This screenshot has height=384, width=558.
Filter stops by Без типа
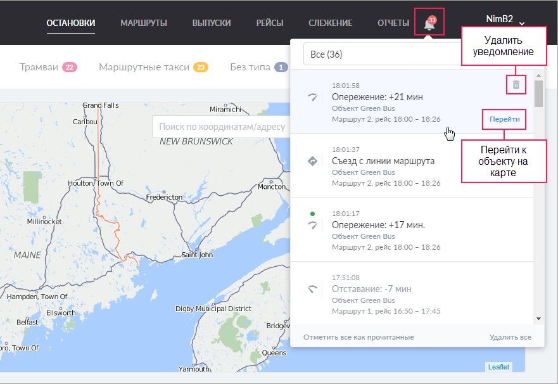click(x=258, y=67)
